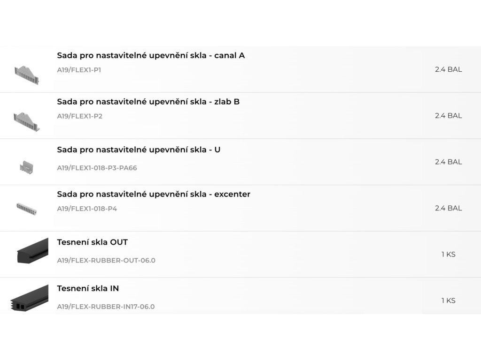Click the canal A glass fixing set thumbnail
This screenshot has width=481, height=360.
(x=27, y=75)
